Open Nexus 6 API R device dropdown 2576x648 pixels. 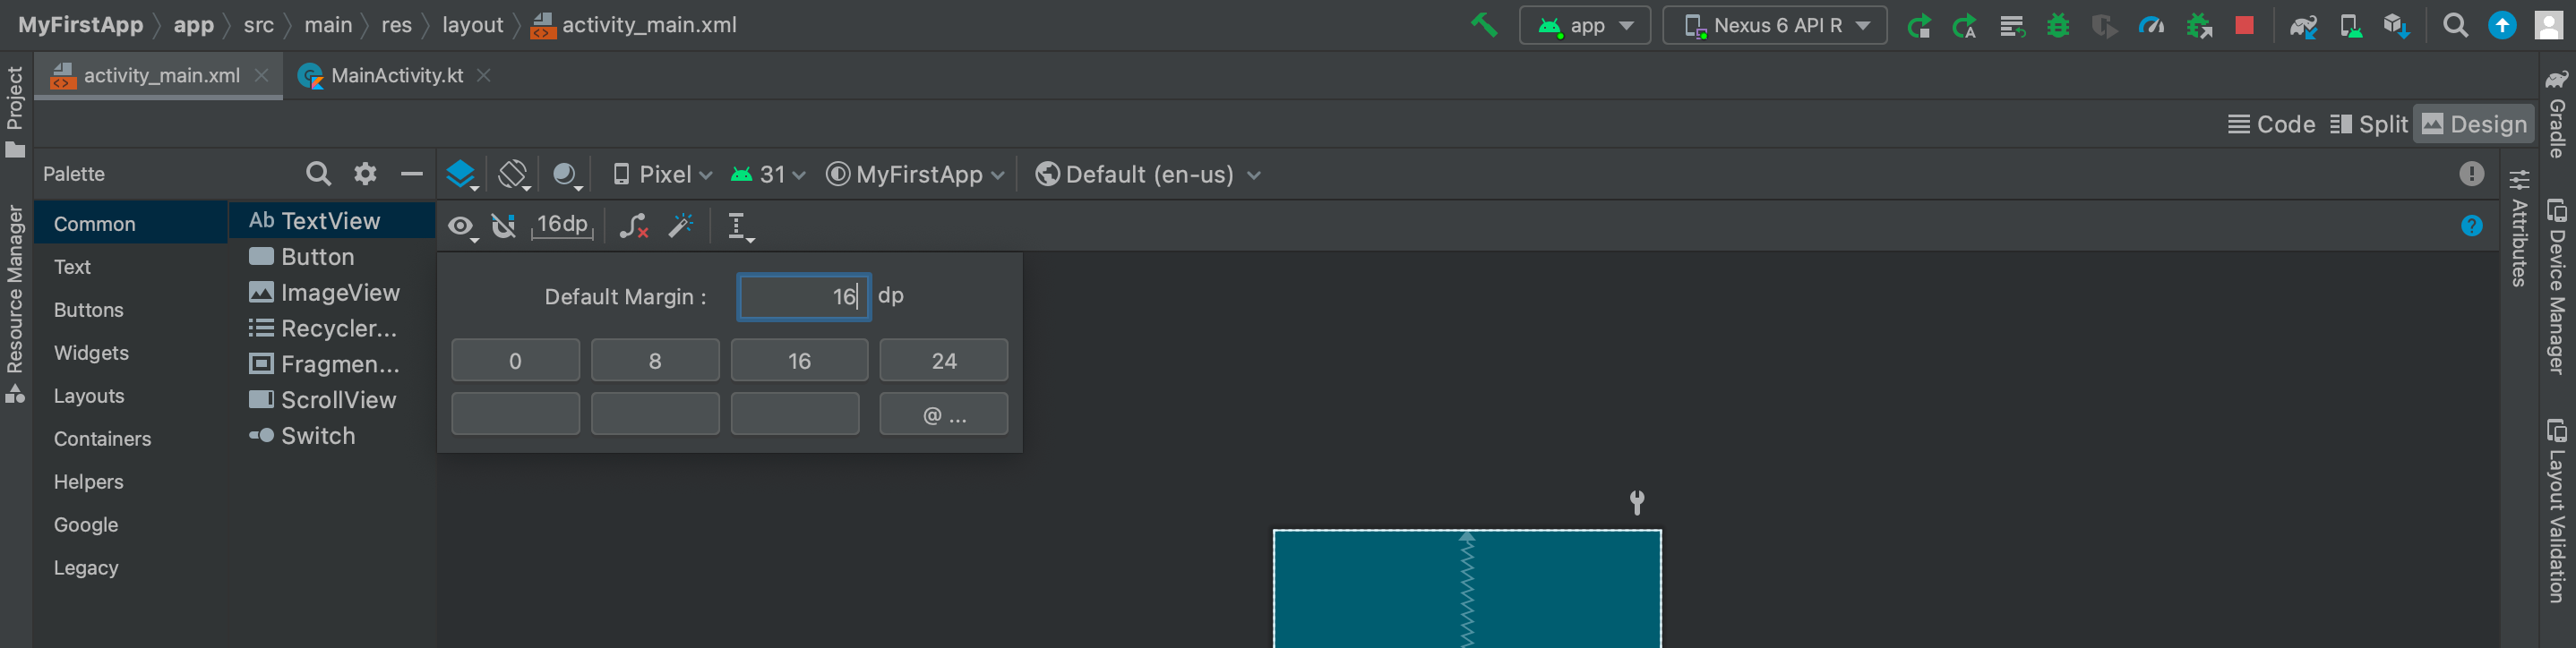point(1774,25)
